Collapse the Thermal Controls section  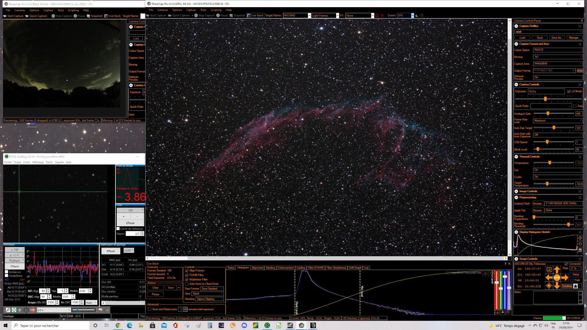pos(516,157)
